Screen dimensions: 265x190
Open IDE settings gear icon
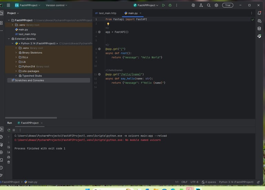pos(216,5)
